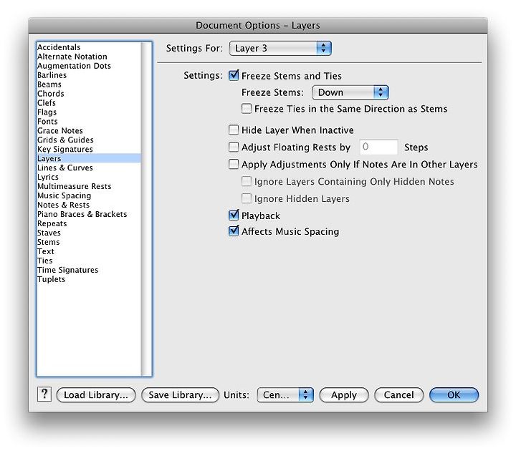The width and height of the screenshot is (516, 451).
Task: Select Staves entry
Action: (x=89, y=233)
